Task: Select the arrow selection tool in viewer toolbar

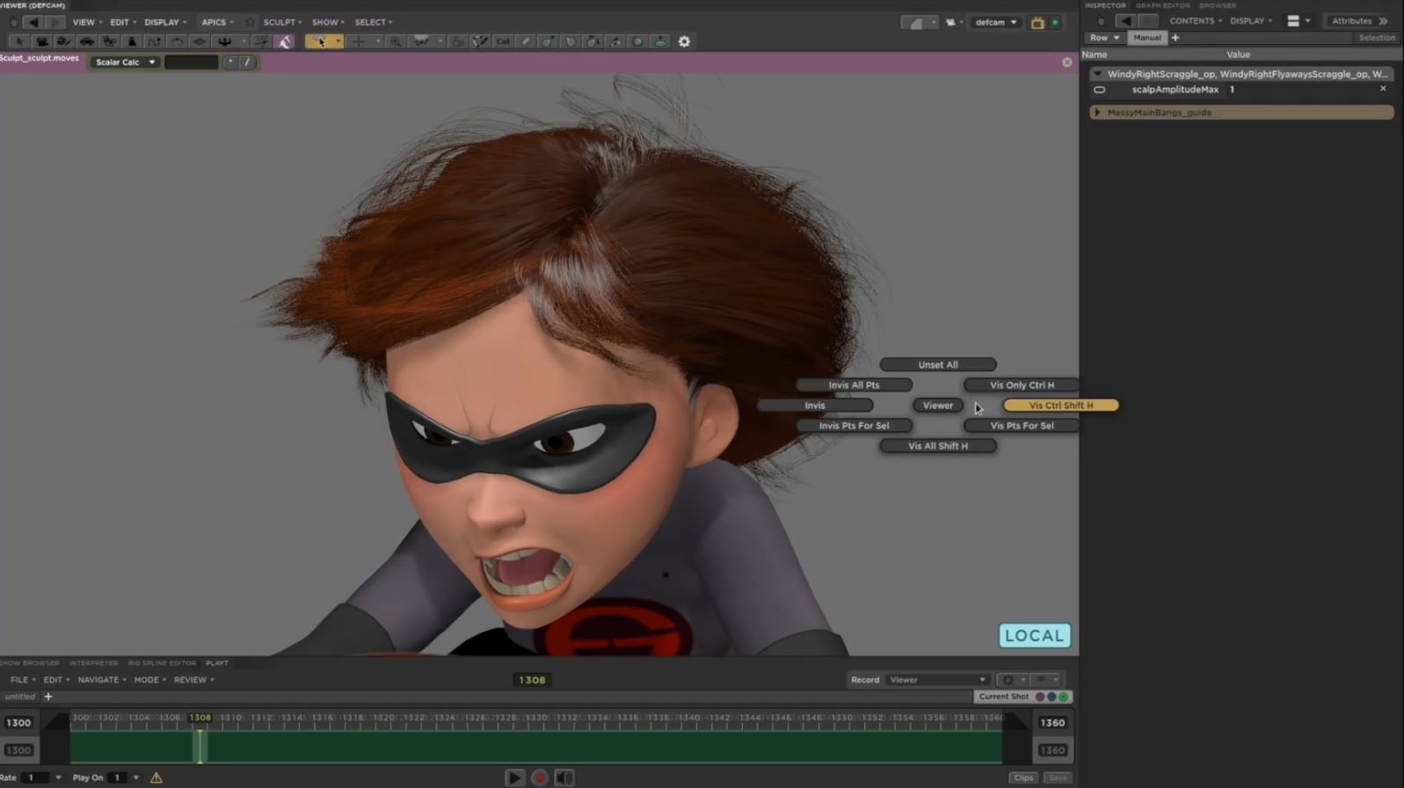Action: tap(18, 41)
